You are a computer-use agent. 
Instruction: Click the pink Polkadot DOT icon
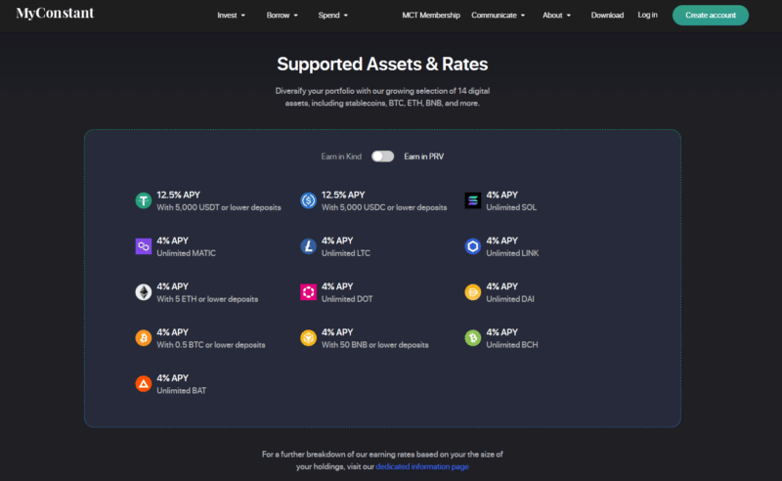pos(308,292)
